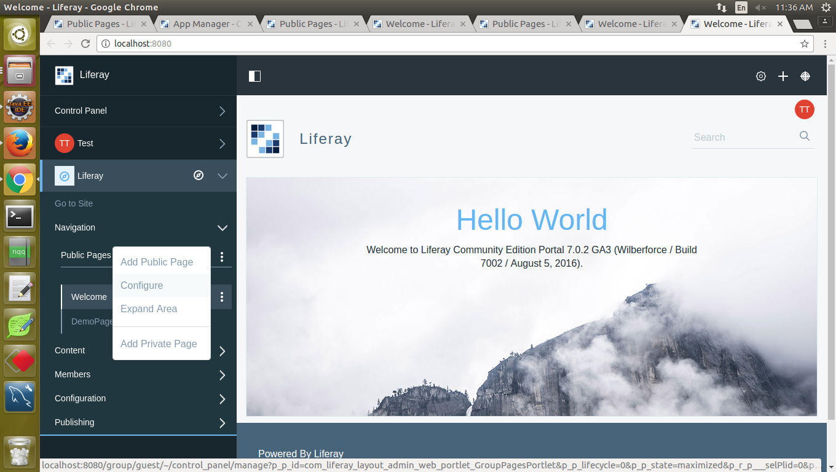Image resolution: width=836 pixels, height=472 pixels.
Task: Switch to the first Public Pages tab
Action: coord(100,24)
